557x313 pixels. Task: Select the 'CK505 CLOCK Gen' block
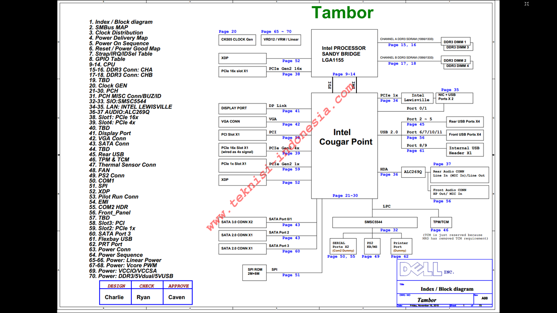[x=237, y=40]
